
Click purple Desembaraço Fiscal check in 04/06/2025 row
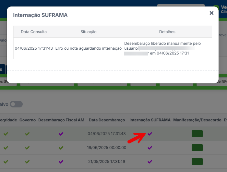coord(61,134)
